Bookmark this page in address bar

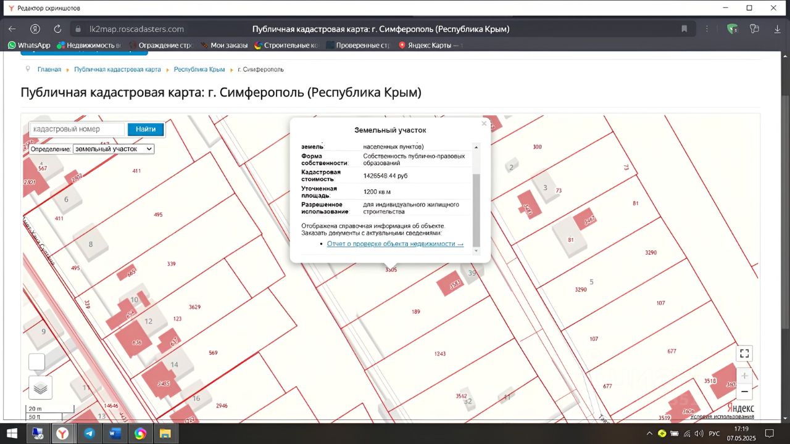point(684,29)
